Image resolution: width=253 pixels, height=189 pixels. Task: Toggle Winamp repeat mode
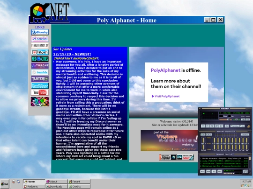pyautogui.click(x=242, y=126)
